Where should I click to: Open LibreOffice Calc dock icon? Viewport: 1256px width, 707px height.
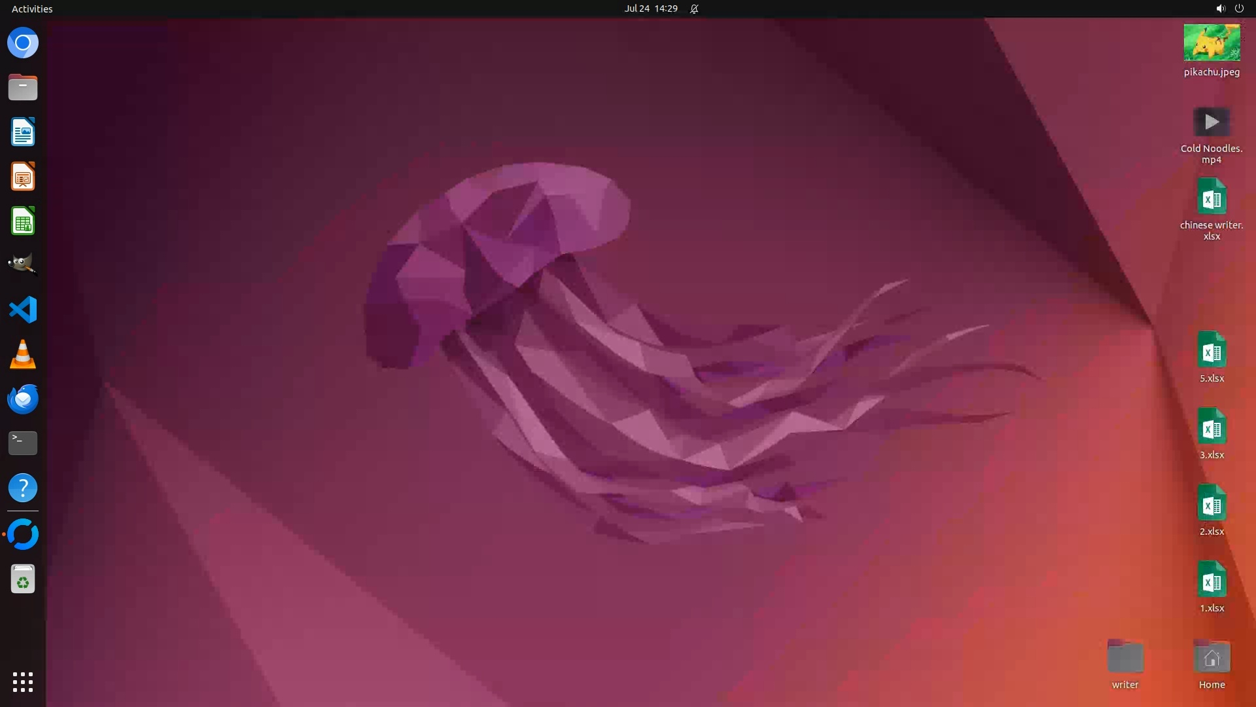coord(23,221)
